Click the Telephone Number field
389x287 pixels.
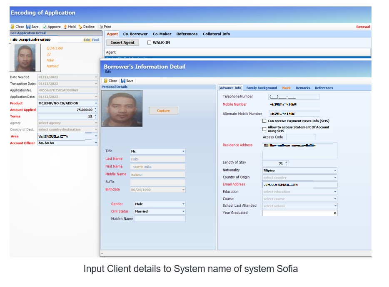(x=294, y=96)
